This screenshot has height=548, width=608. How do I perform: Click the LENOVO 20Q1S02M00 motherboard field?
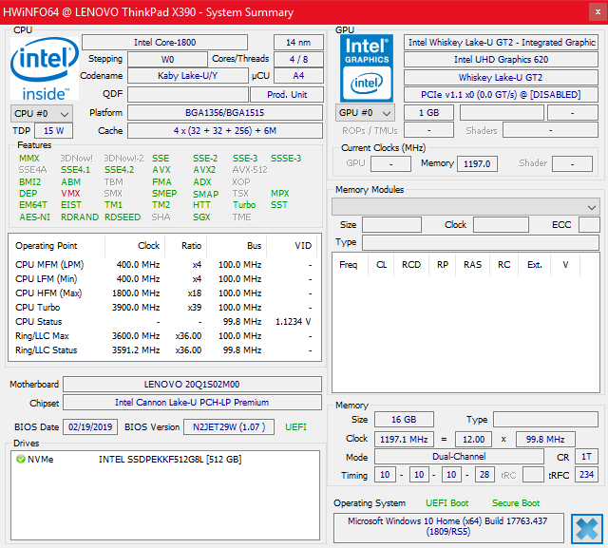(x=192, y=384)
